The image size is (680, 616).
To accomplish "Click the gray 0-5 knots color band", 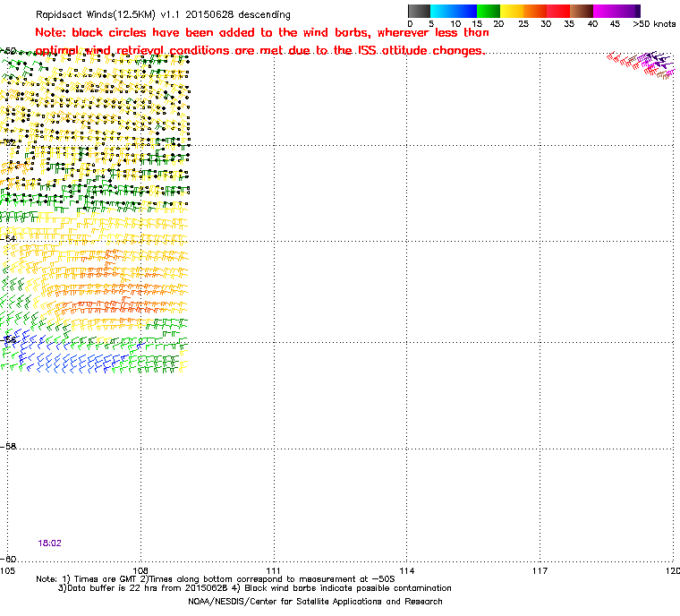I will pos(419,11).
